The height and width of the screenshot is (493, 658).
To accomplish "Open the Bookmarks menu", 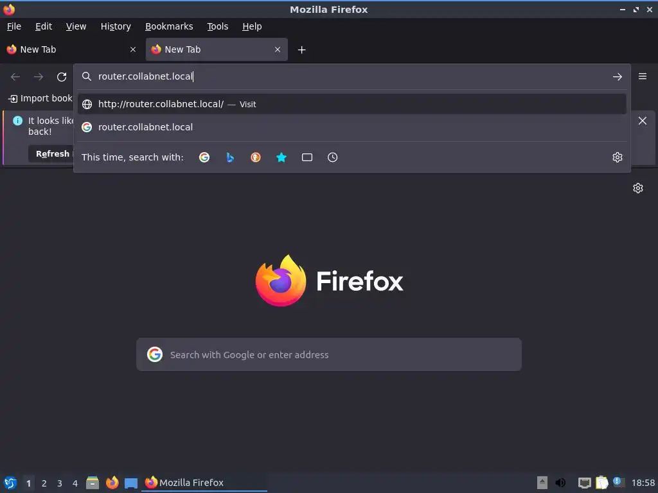I will [169, 26].
